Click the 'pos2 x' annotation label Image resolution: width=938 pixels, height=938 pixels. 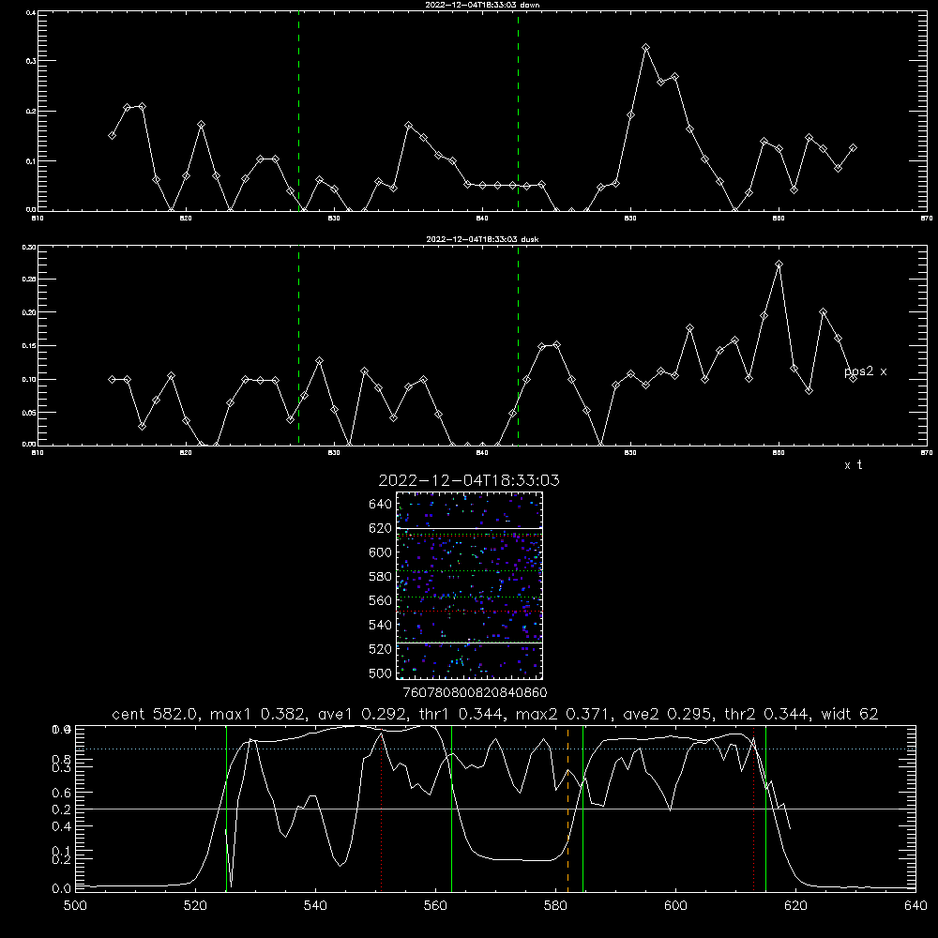coord(865,371)
